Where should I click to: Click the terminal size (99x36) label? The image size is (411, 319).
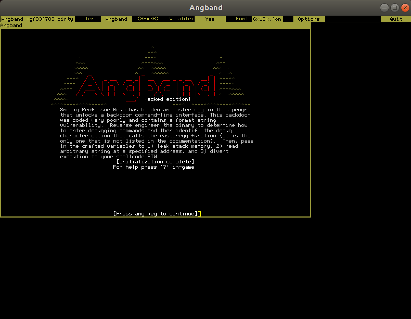[x=148, y=19]
